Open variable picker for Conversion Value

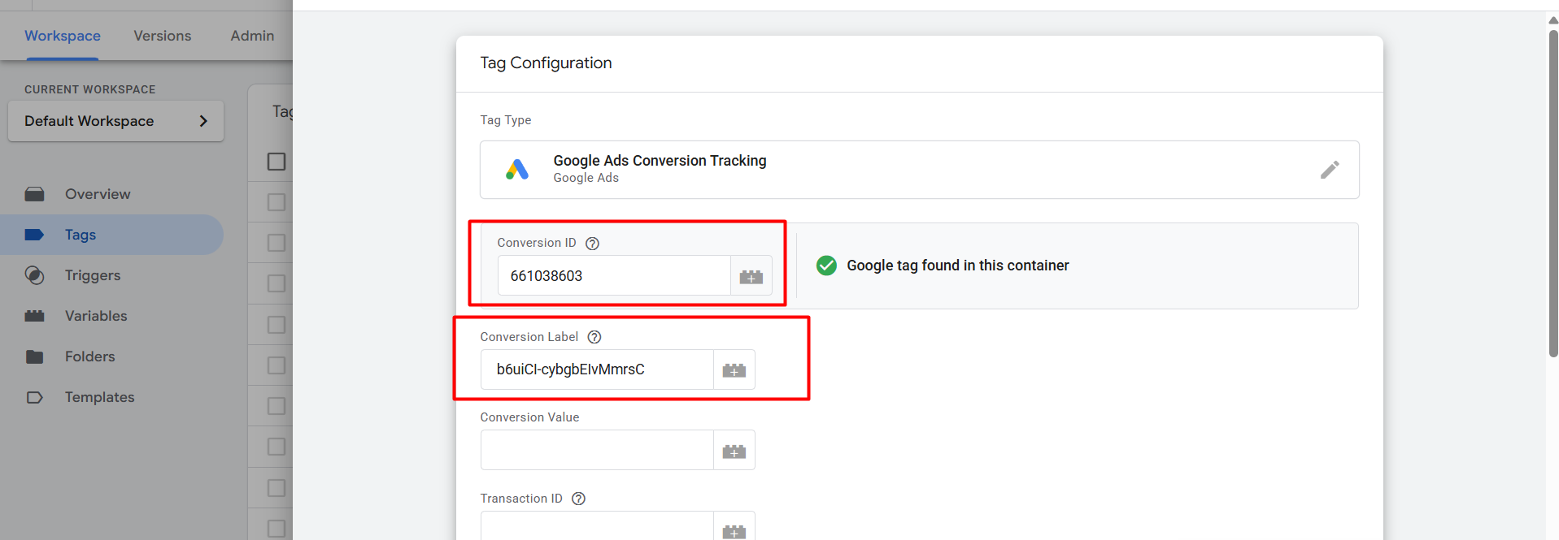734,451
